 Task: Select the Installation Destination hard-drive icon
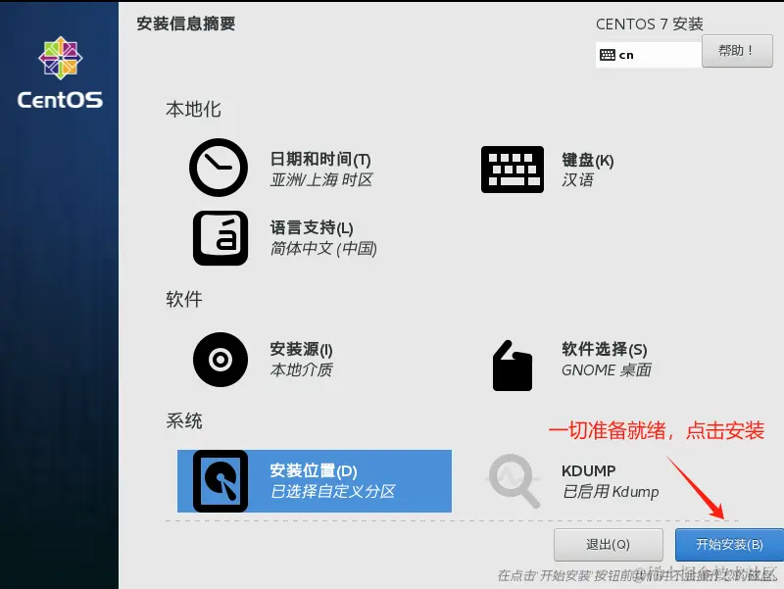tap(220, 481)
